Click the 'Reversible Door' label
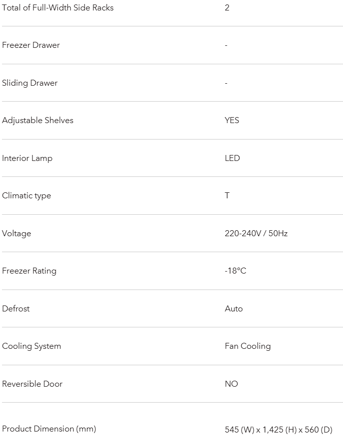343x443 pixels. pyautogui.click(x=32, y=384)
